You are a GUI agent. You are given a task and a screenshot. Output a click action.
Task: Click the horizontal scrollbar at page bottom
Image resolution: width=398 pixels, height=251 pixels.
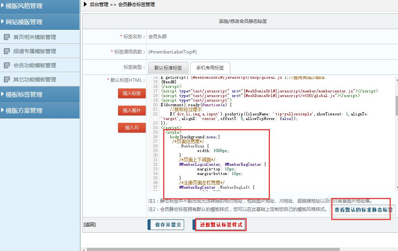pyautogui.click(x=213, y=249)
